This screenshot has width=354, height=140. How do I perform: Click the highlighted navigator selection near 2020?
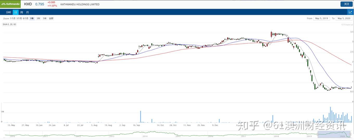pyautogui.click(x=334, y=134)
